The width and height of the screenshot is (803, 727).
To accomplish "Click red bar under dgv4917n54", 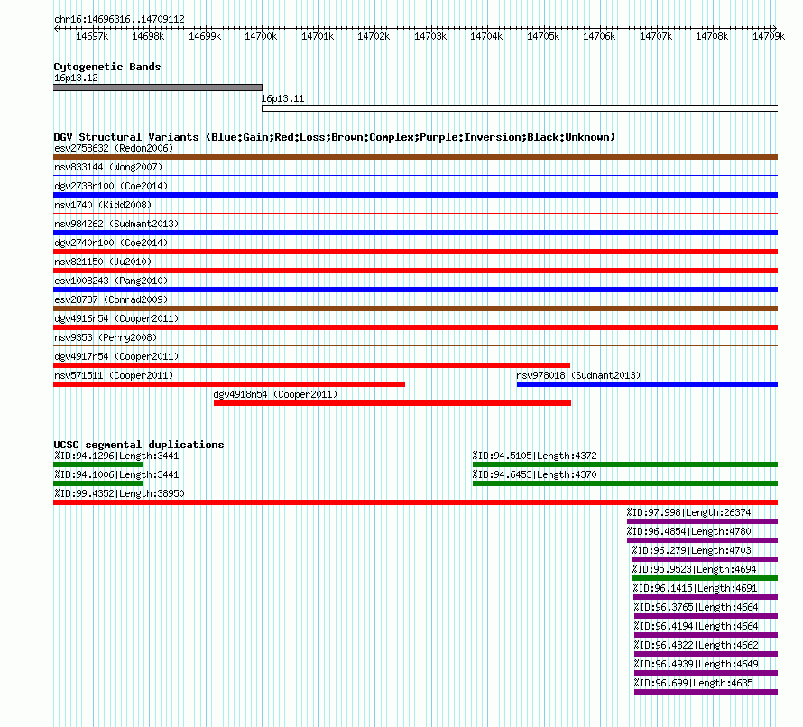I will coord(311,365).
